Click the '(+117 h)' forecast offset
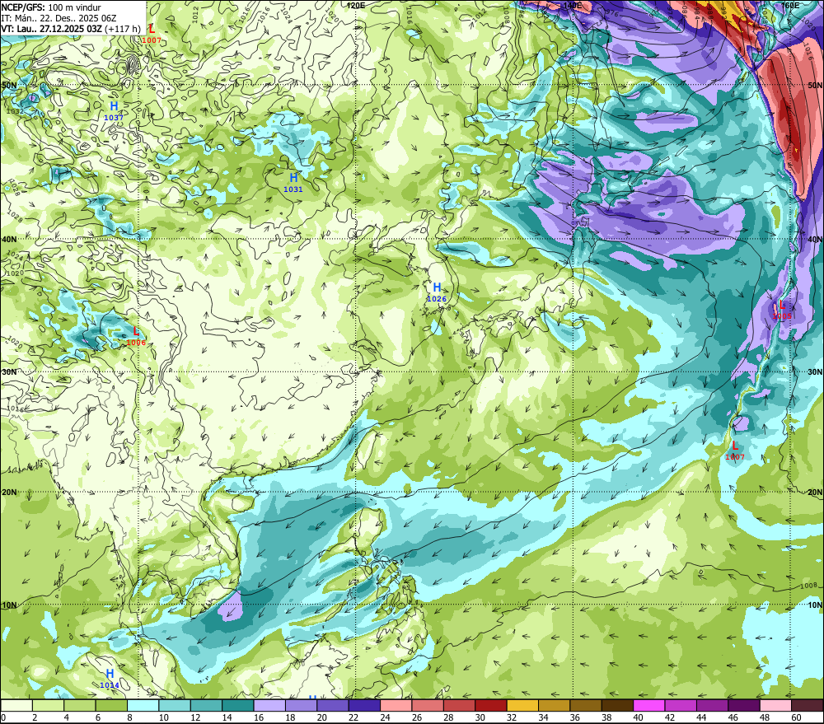This screenshot has width=824, height=724. (123, 28)
